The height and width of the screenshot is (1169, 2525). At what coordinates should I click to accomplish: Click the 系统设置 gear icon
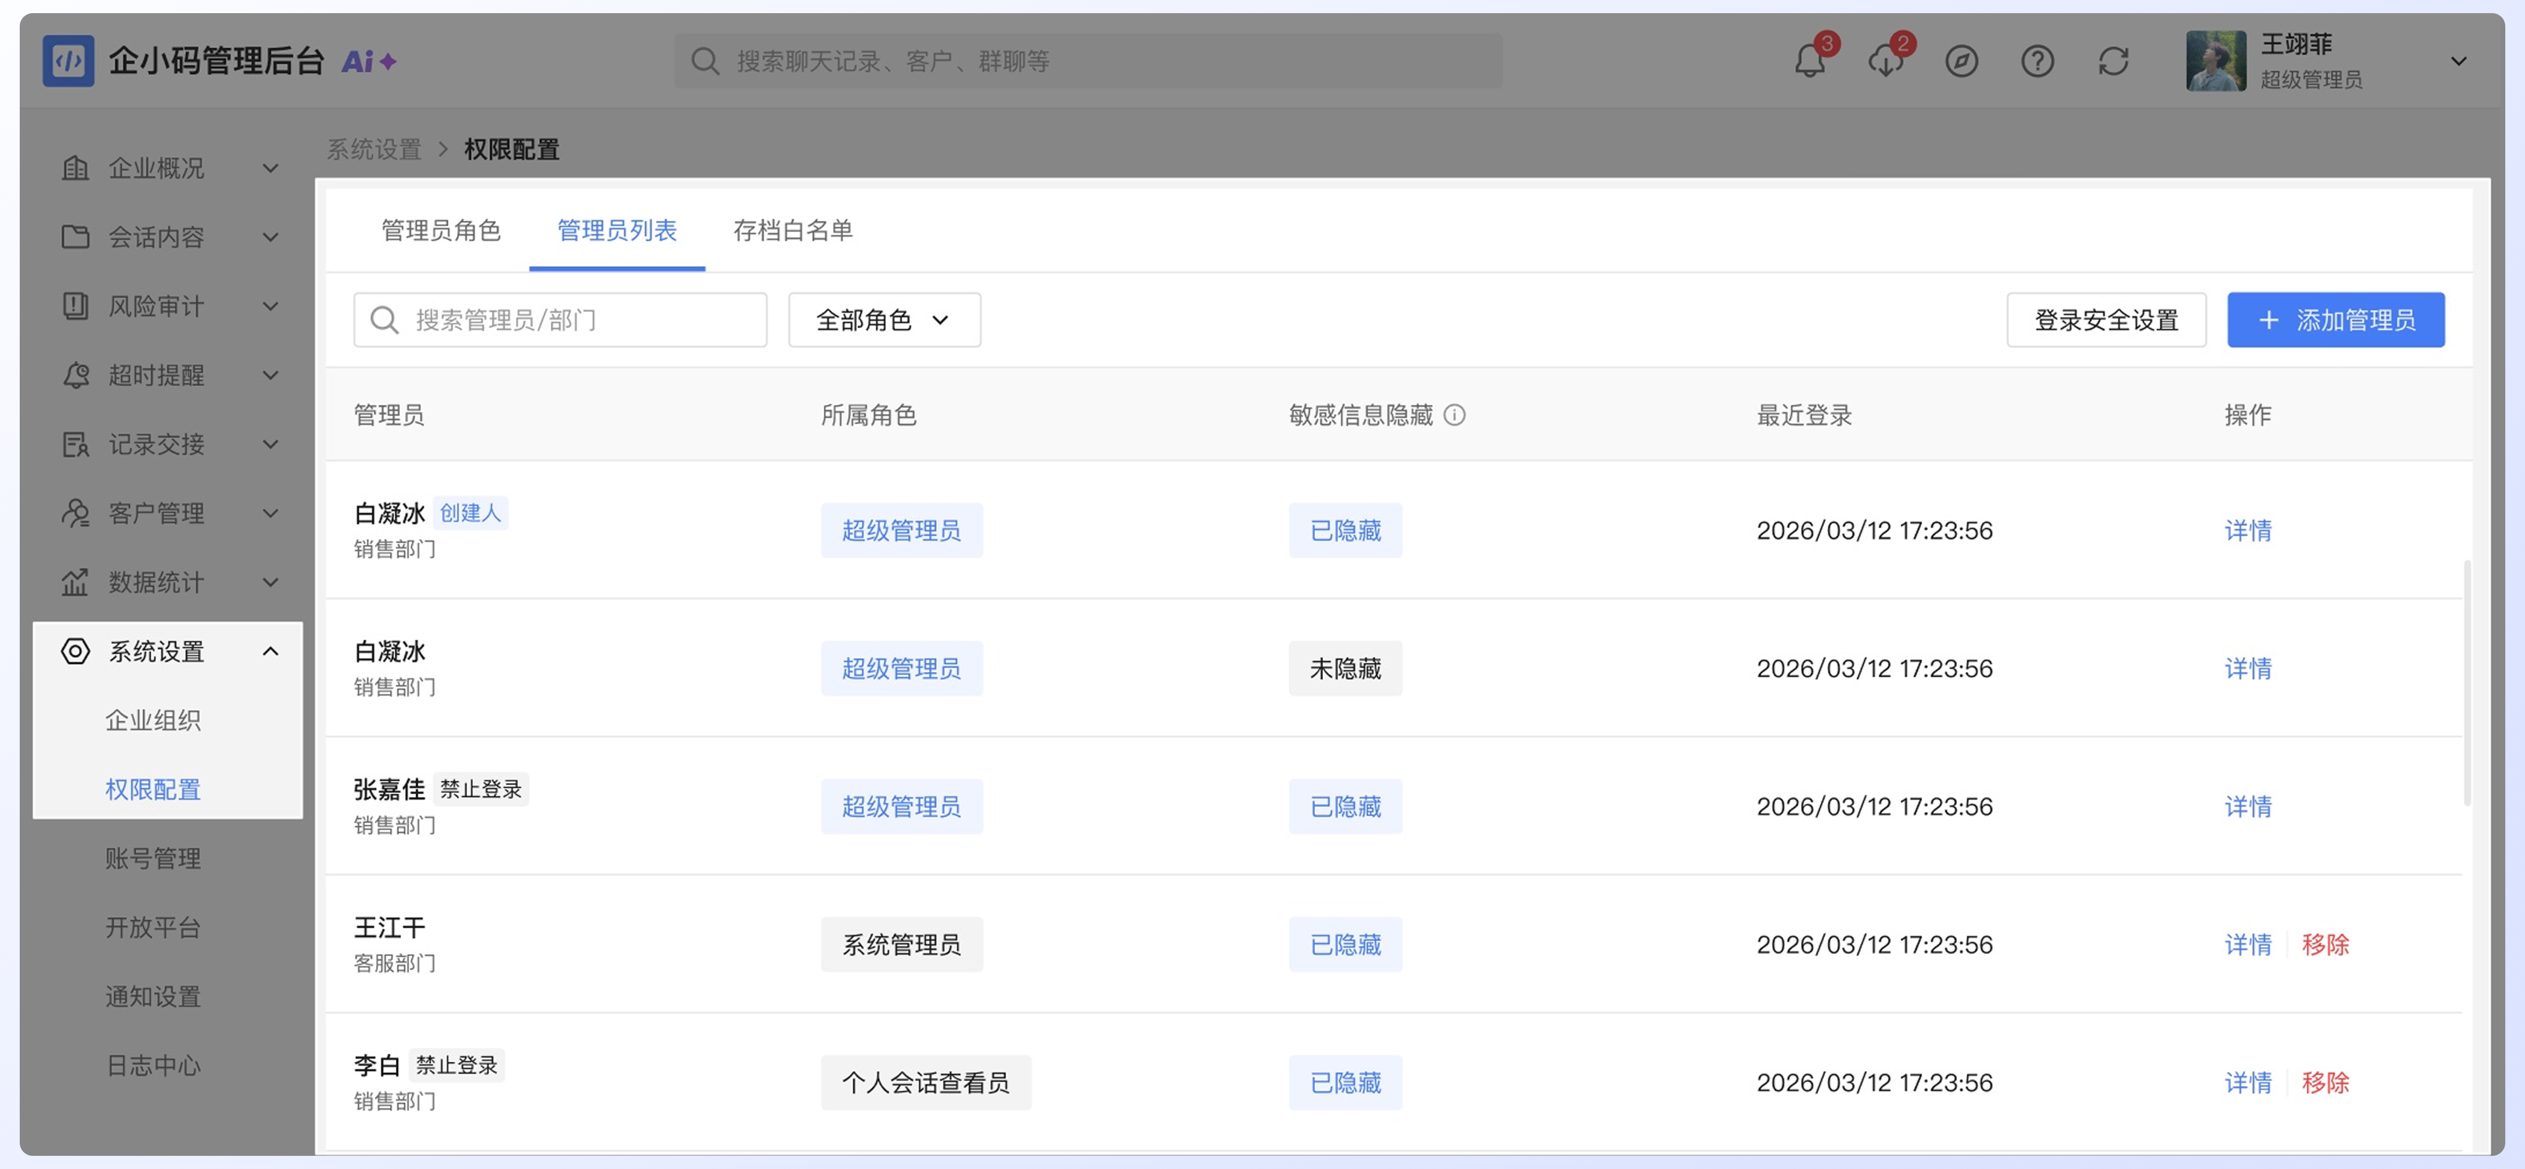point(76,652)
